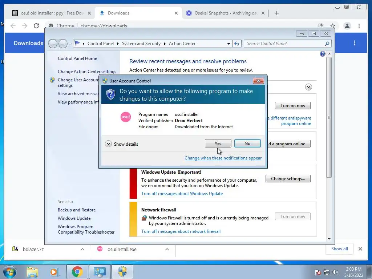Open Control Panel Home link

point(77,58)
